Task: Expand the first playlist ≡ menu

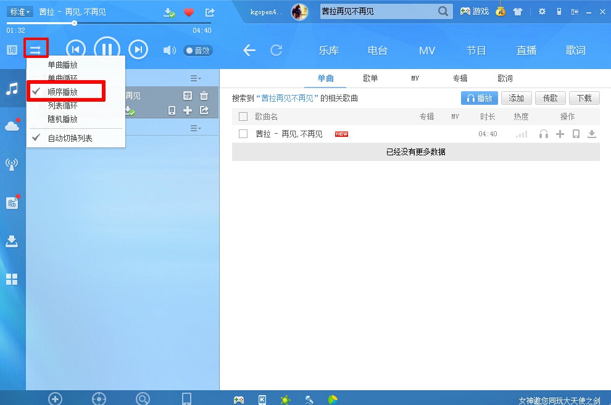Action: (196, 78)
